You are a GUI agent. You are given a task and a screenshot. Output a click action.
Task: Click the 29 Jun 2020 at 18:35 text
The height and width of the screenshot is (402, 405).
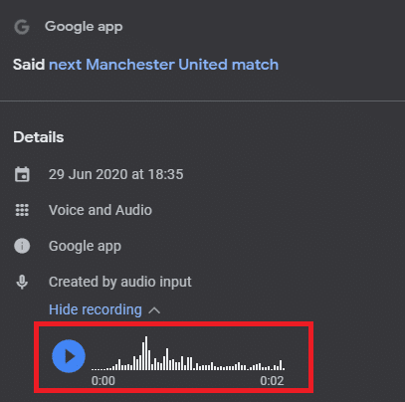[x=115, y=174]
